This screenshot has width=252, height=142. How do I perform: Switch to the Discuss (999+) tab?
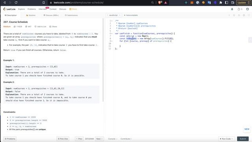[51, 15]
